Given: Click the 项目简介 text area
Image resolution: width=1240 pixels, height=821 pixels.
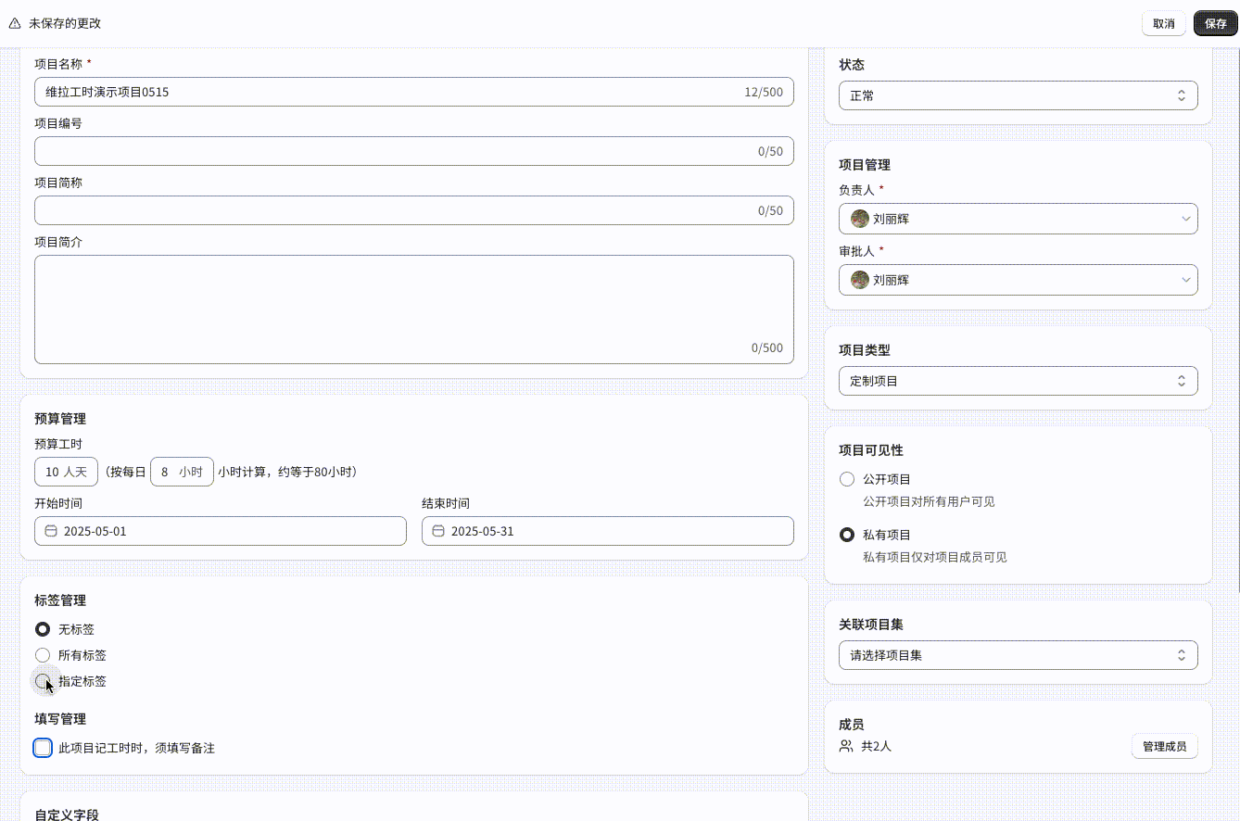Looking at the screenshot, I should click(x=414, y=309).
